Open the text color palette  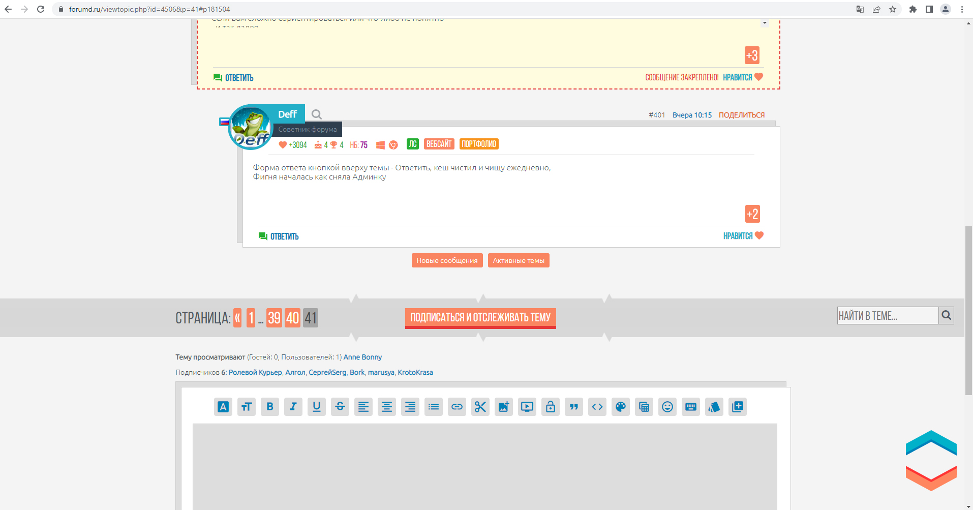[621, 407]
